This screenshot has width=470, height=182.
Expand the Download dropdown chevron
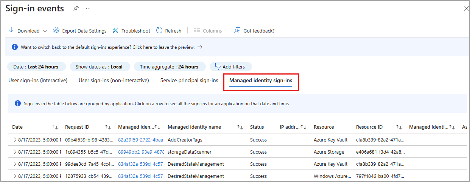(45, 31)
